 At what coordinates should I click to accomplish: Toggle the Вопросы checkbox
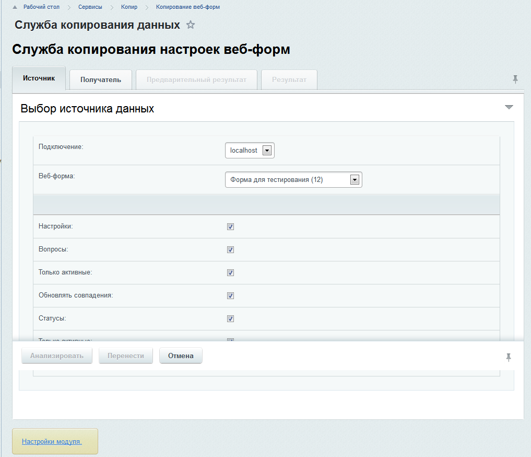pyautogui.click(x=230, y=250)
